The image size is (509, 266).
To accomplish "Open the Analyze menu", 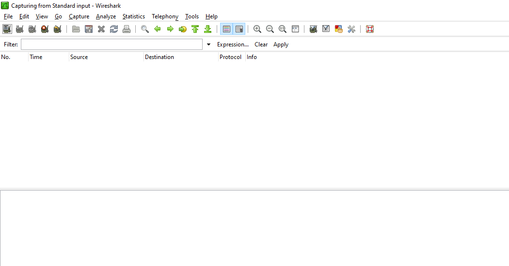I will [106, 16].
